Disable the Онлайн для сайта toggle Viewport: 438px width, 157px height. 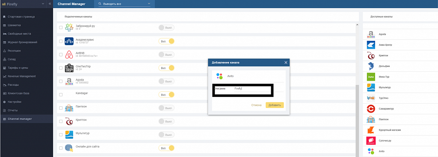click(x=166, y=148)
